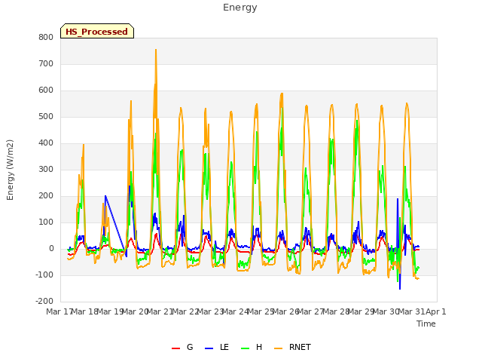
Task: Click the Mar 28 x-axis date label
Action: click(x=335, y=311)
